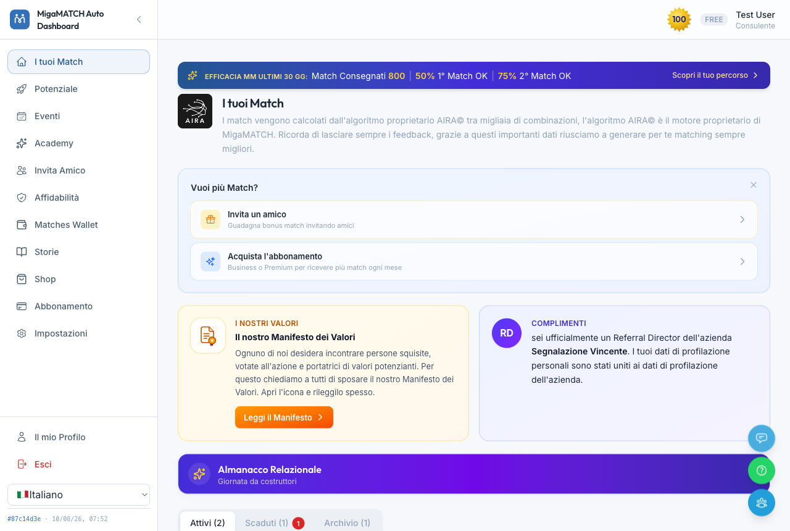Image resolution: width=790 pixels, height=531 pixels.
Task: Open the Academy section
Action: pos(78,143)
